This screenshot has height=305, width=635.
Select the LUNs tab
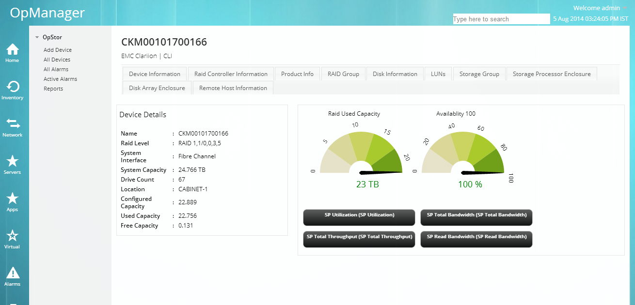click(x=438, y=74)
